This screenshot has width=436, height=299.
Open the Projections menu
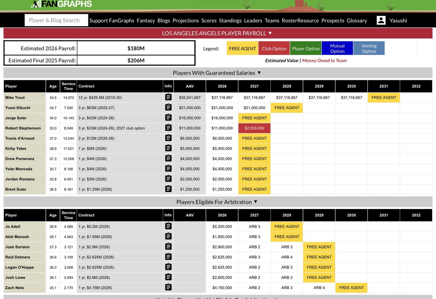[186, 20]
